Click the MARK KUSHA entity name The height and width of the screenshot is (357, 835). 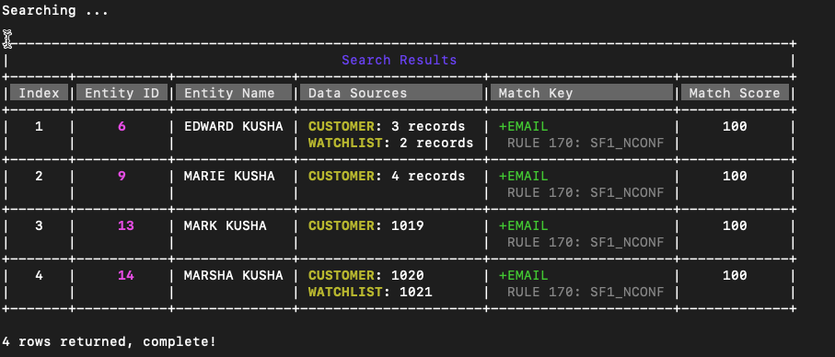225,225
